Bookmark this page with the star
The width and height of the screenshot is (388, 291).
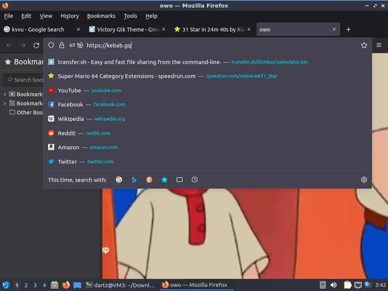364,45
